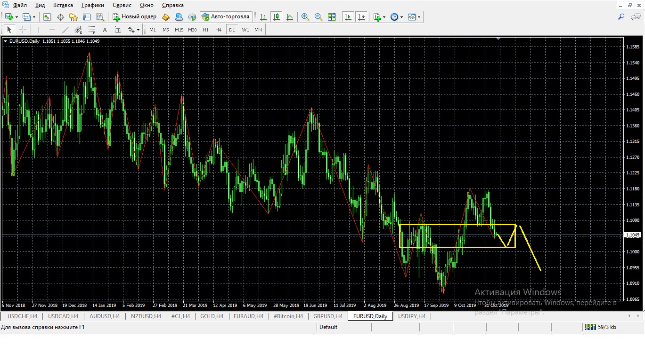Open the Справка menu
This screenshot has width=645, height=361.
(x=173, y=5)
